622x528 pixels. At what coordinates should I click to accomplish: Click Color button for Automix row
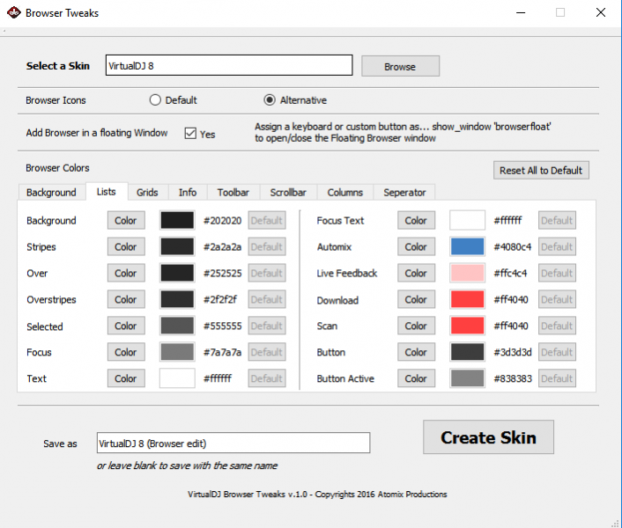(416, 246)
